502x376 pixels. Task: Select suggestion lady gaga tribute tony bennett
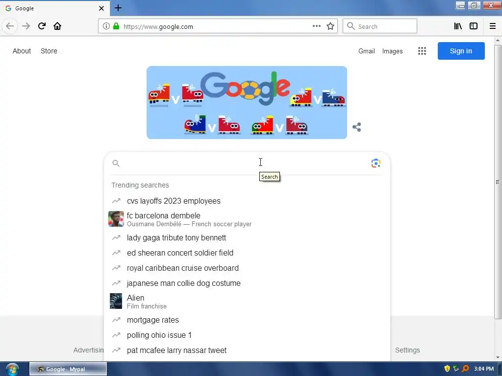247,237
